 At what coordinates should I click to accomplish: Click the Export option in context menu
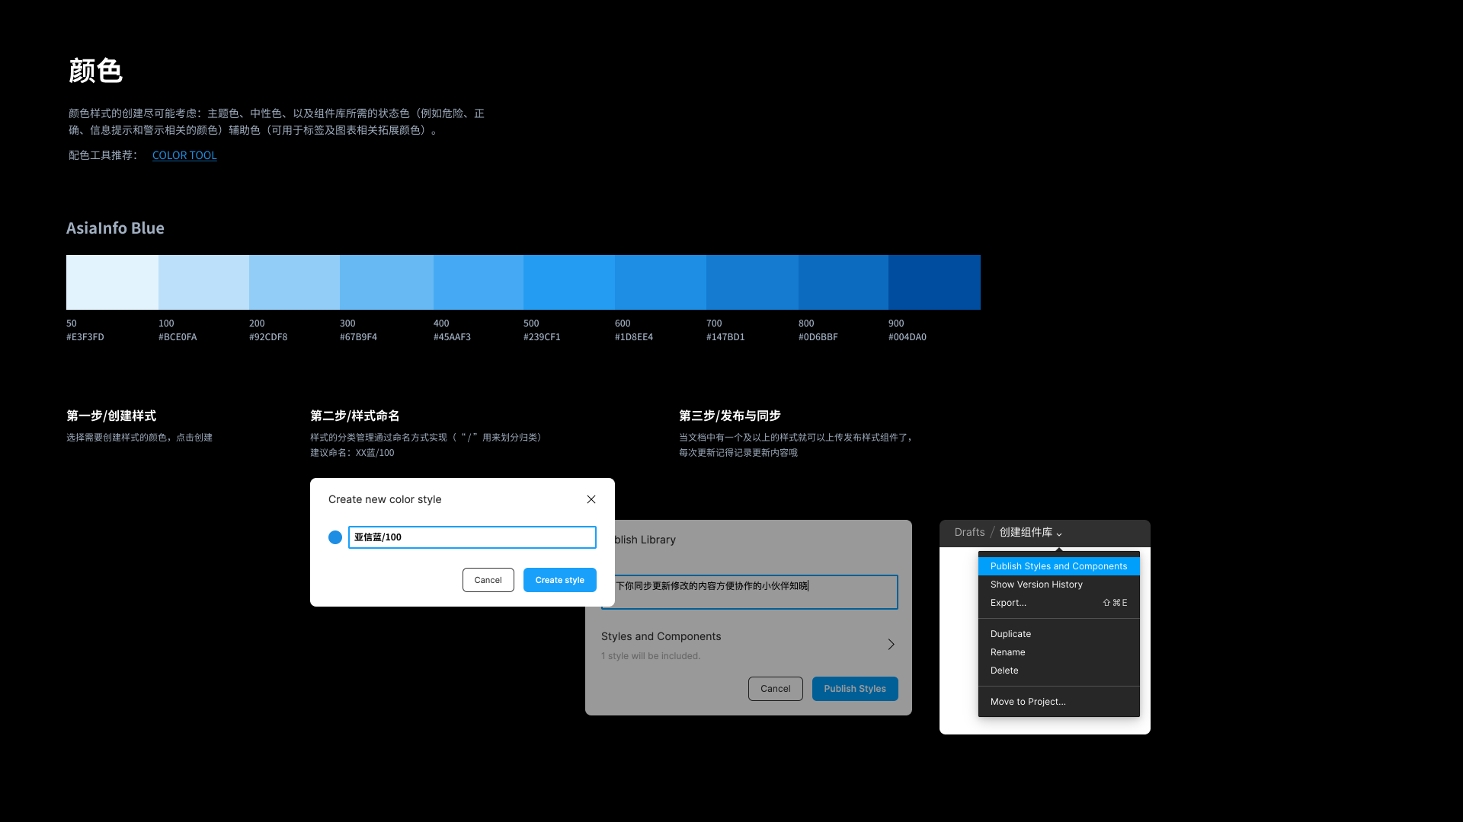click(x=1008, y=602)
